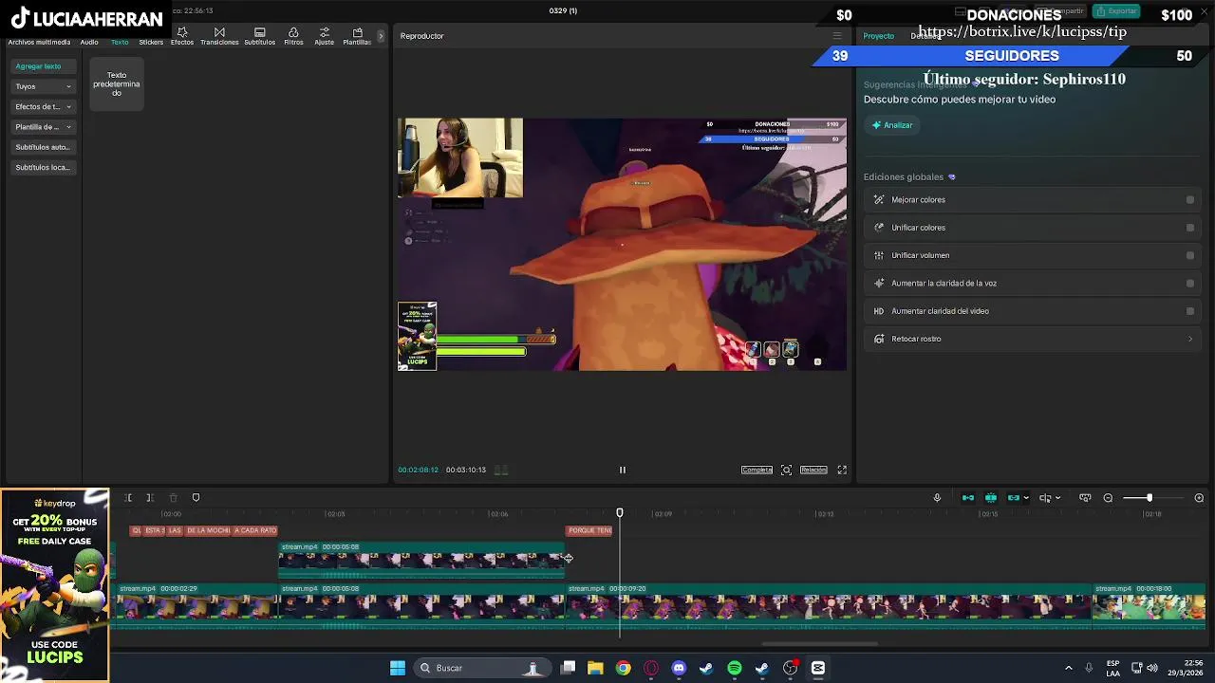Enable Aumentar la claridad de la voz checkbox

point(1190,283)
